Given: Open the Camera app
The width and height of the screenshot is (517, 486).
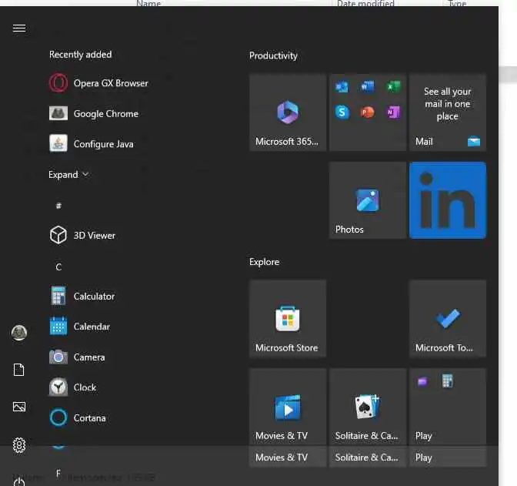Looking at the screenshot, I should coord(77,357).
